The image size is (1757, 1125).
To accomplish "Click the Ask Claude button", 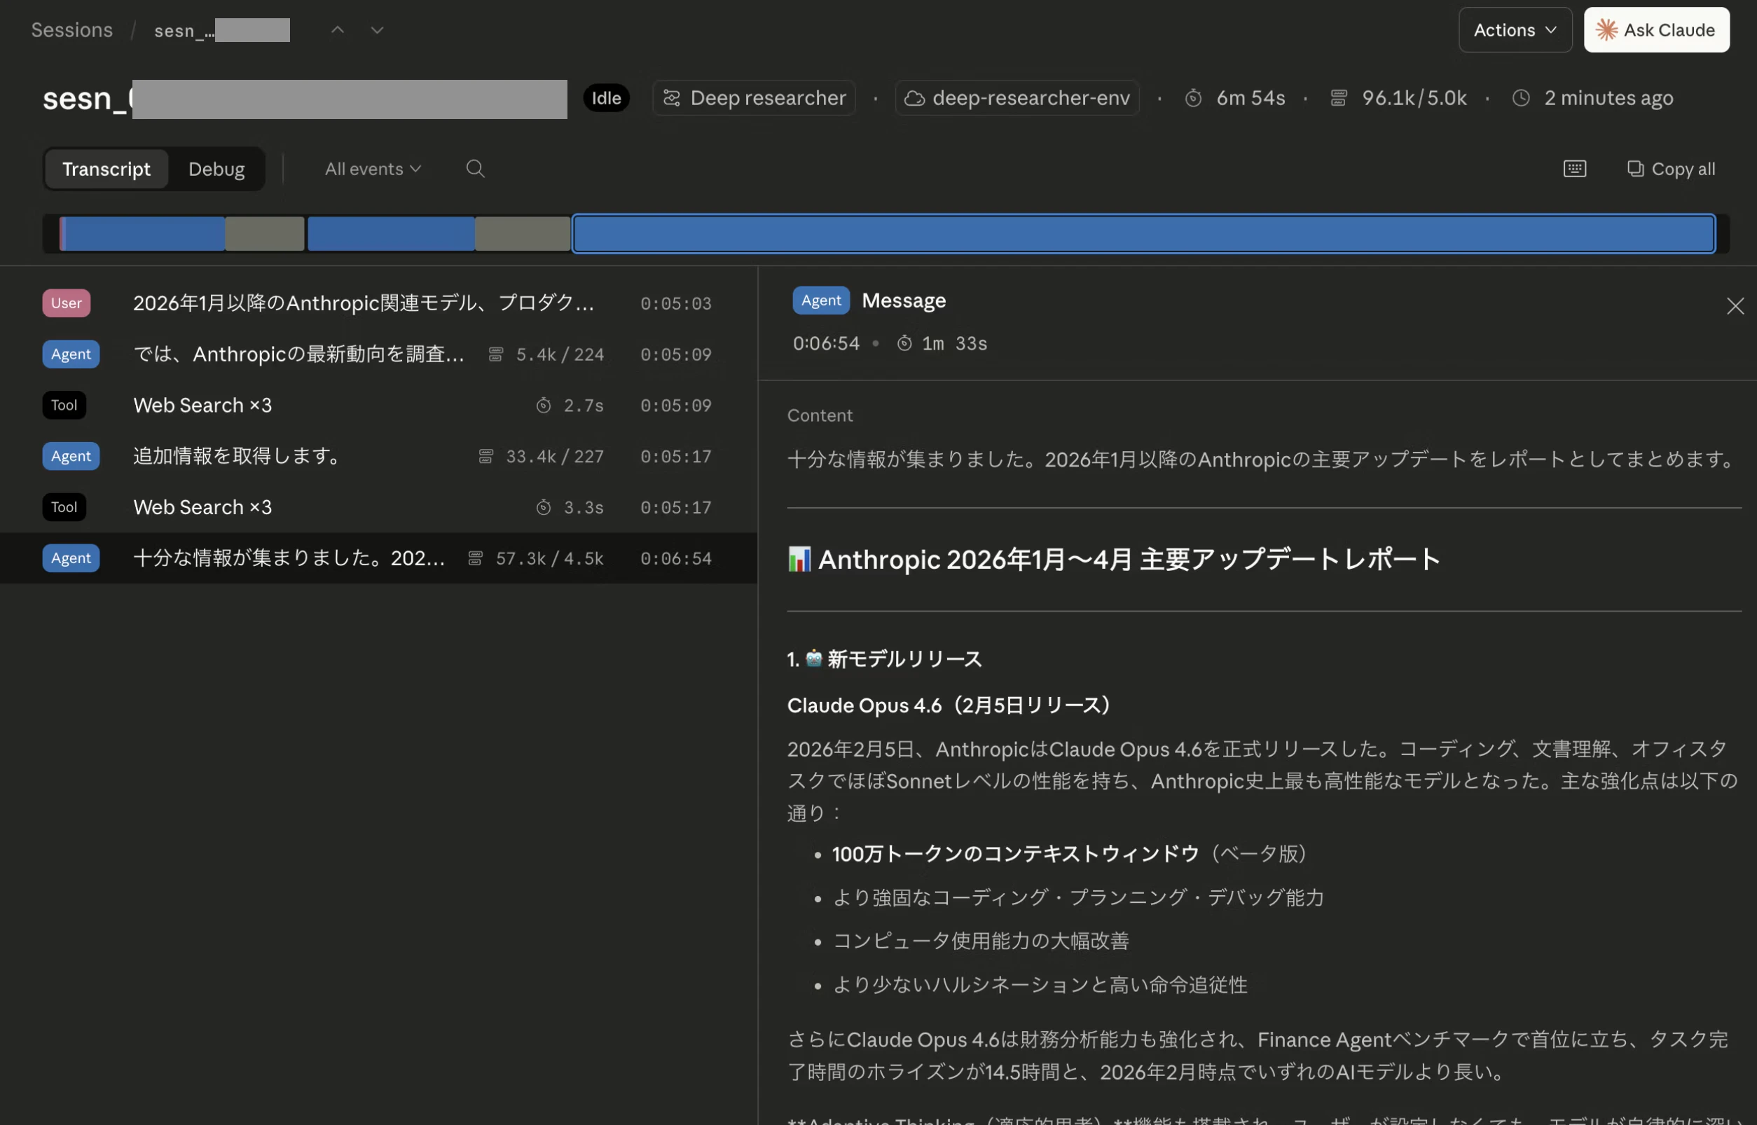I will point(1655,30).
